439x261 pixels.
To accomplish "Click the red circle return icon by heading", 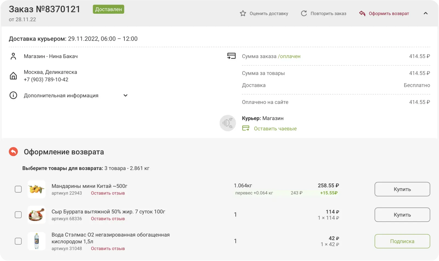I will coord(13,152).
